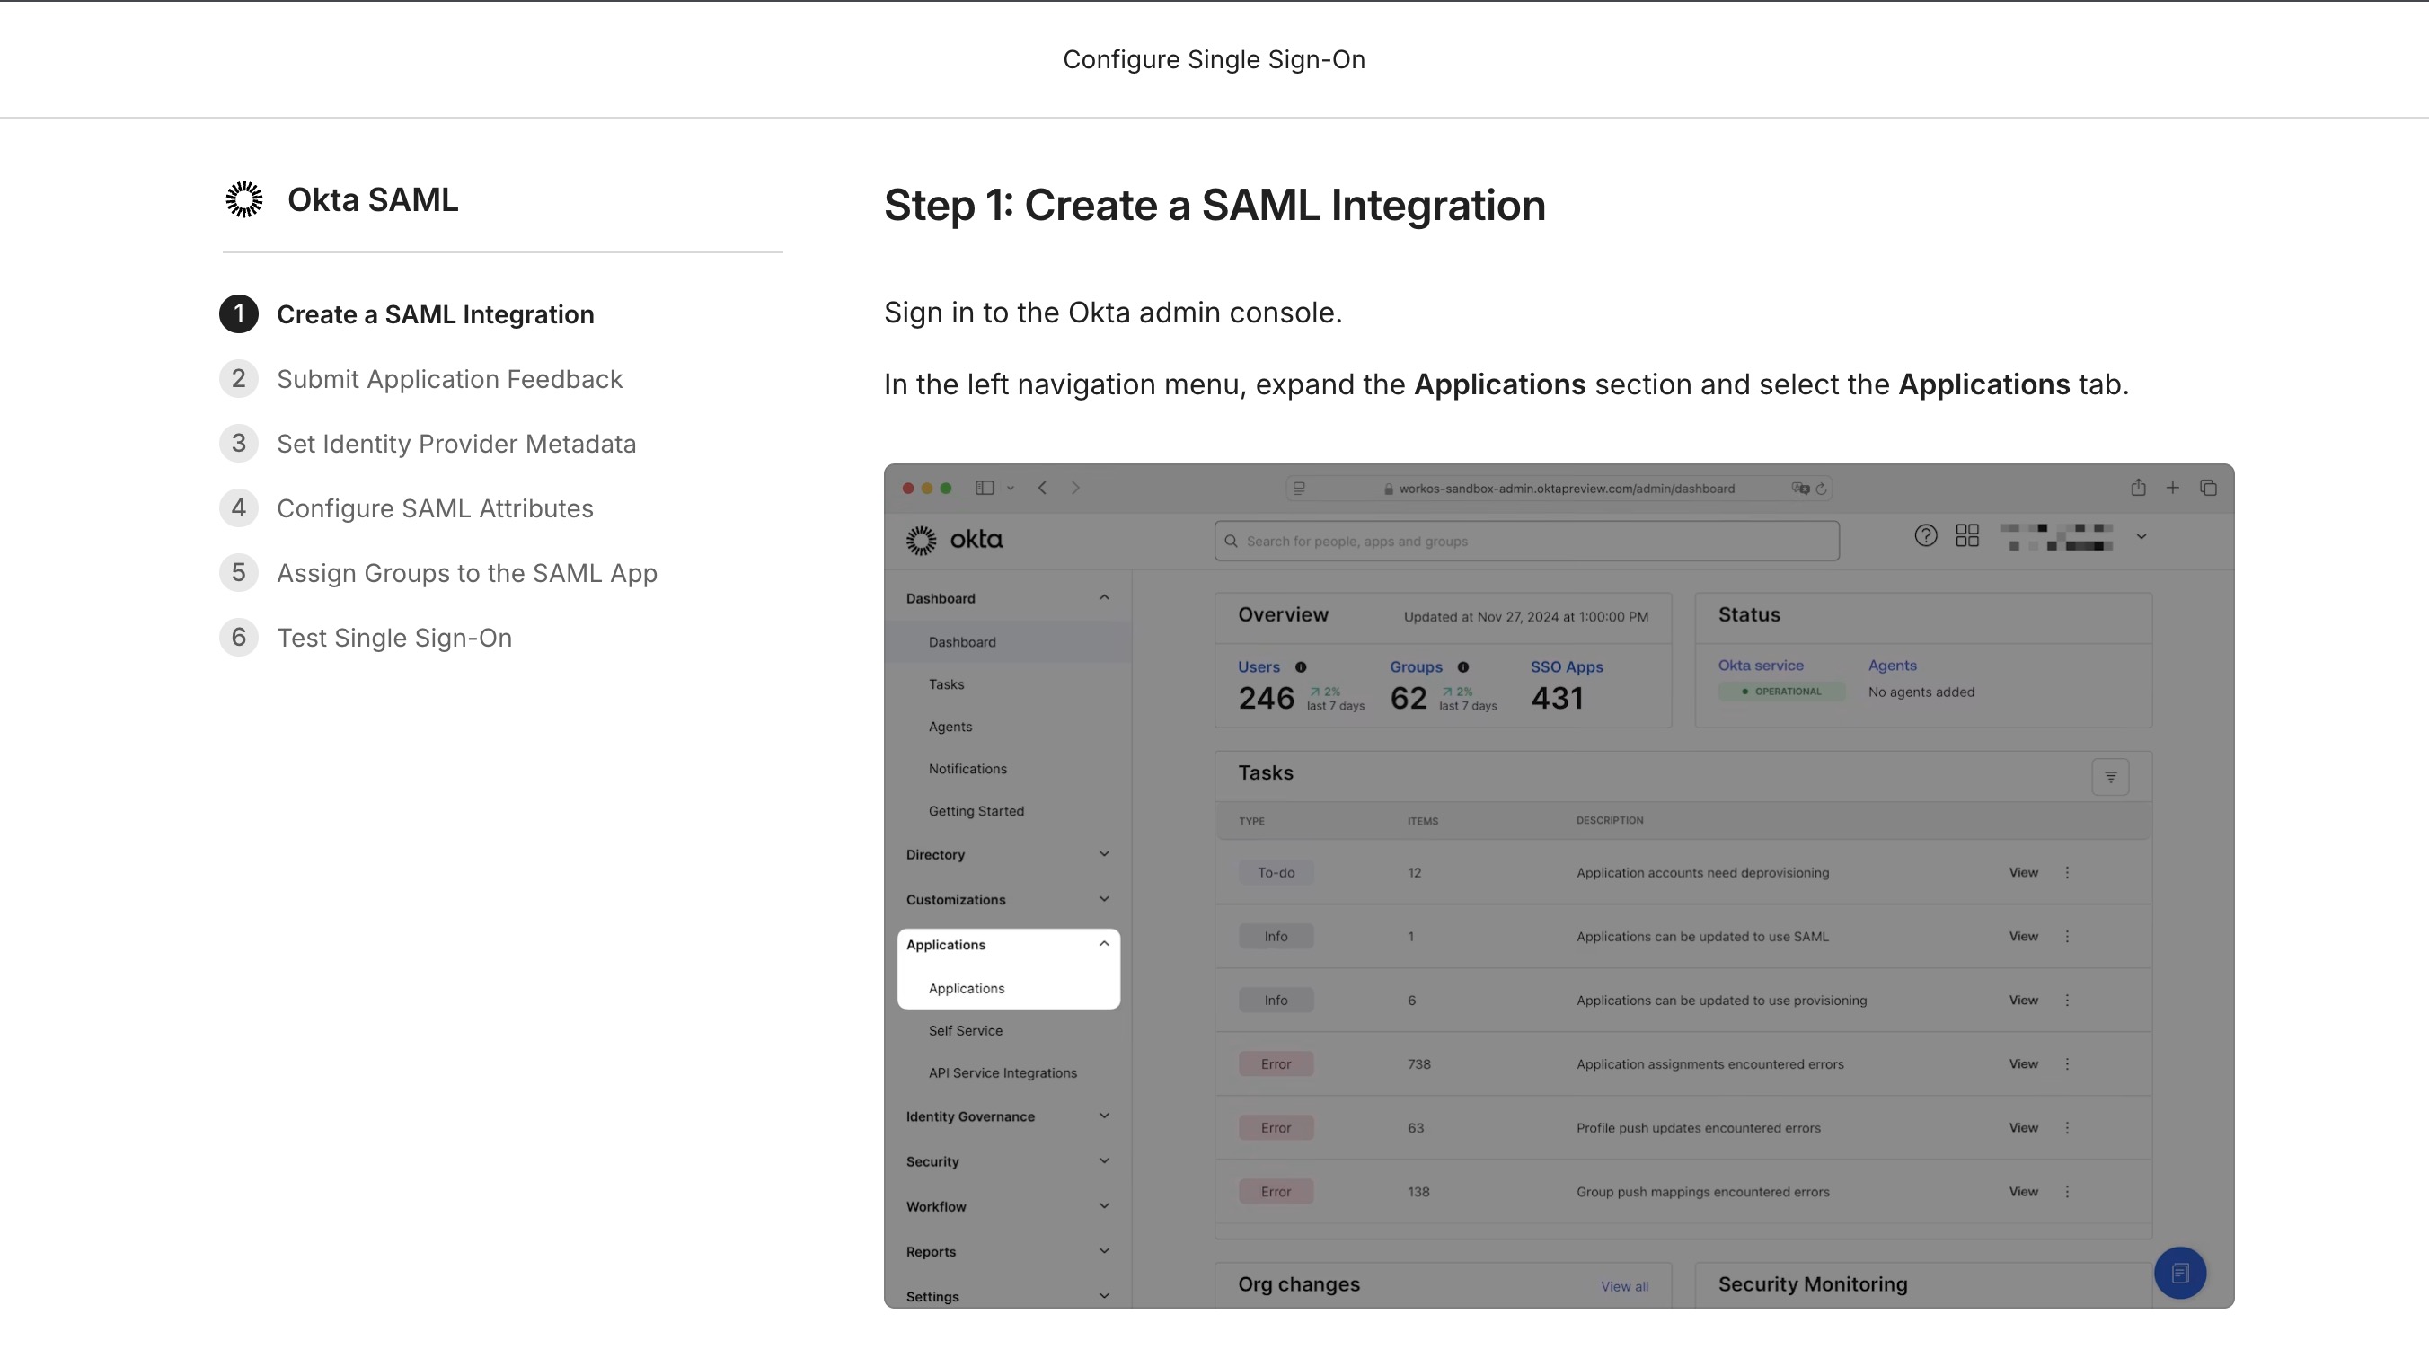Image resolution: width=2429 pixels, height=1367 pixels.
Task: Expand the Settings section
Action: [1008, 1297]
